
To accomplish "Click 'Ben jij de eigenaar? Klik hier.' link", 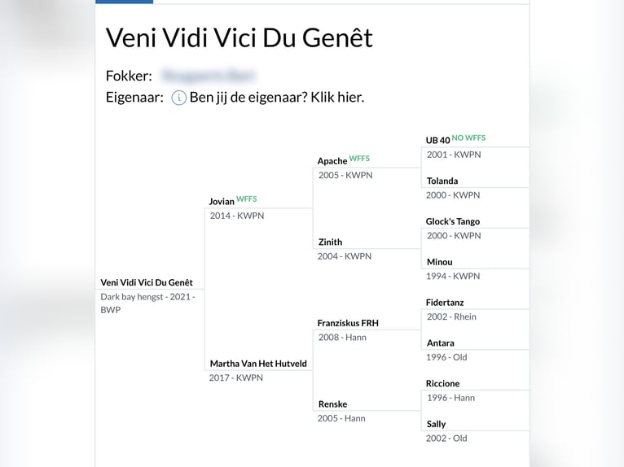I will coord(277,98).
